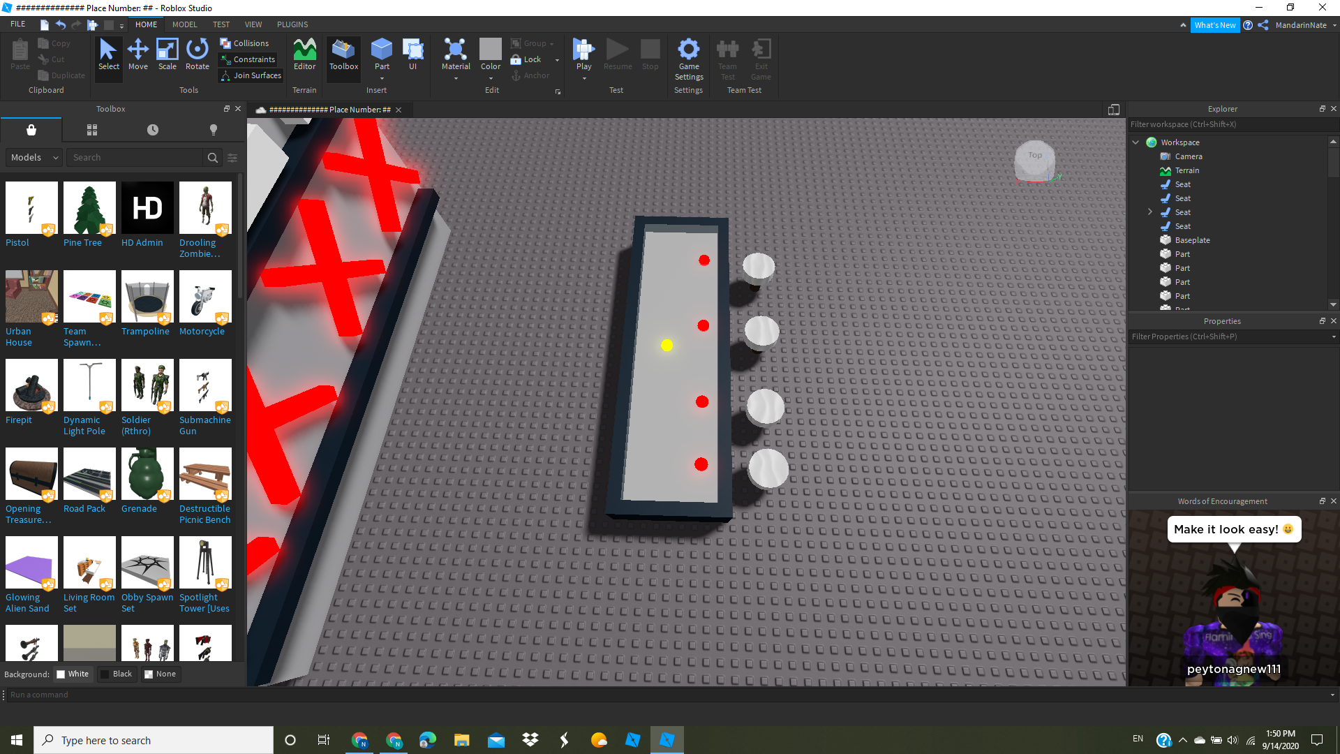Select Black background option
The height and width of the screenshot is (754, 1340).
pyautogui.click(x=117, y=674)
